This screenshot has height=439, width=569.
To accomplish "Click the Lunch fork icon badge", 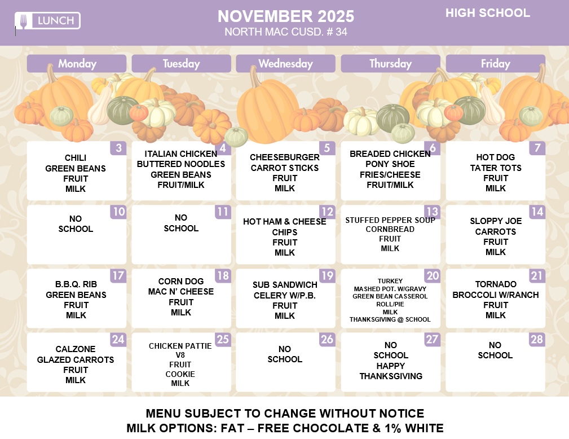I will [47, 21].
